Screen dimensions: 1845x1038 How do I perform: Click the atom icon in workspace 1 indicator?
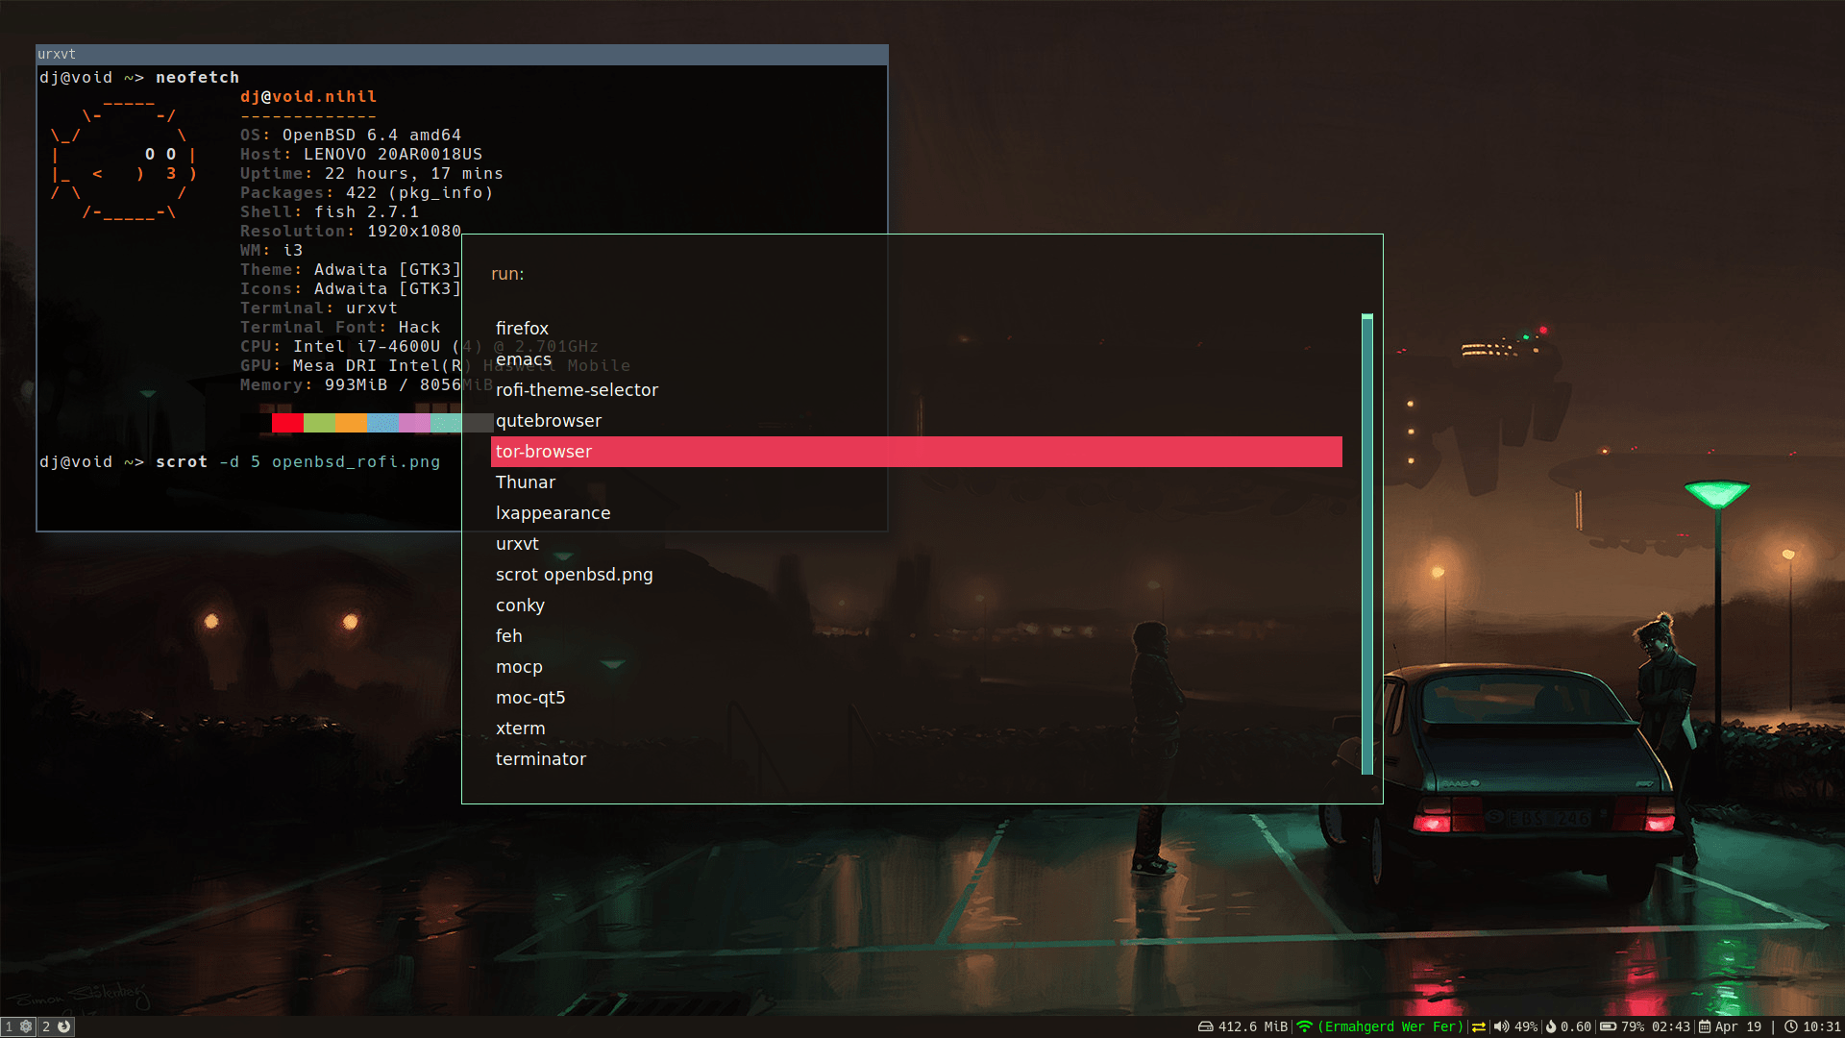tap(26, 1026)
